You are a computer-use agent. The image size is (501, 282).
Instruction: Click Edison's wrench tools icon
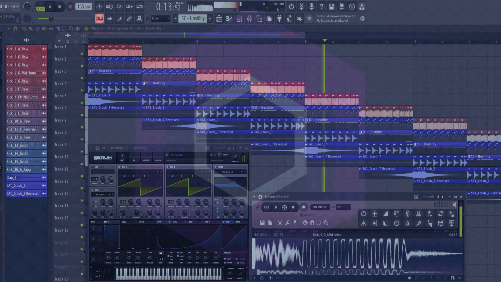287,223
